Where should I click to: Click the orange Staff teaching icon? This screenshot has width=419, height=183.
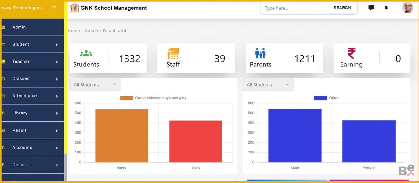[x=173, y=53]
